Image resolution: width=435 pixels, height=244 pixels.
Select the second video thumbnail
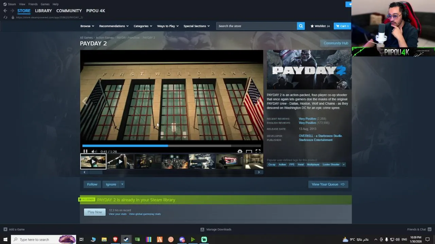click(x=120, y=161)
